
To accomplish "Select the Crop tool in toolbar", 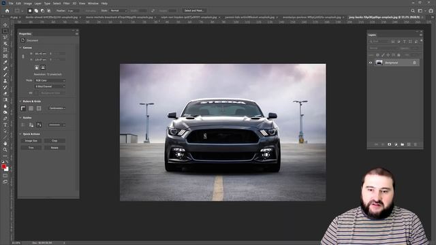I will pos(5,50).
